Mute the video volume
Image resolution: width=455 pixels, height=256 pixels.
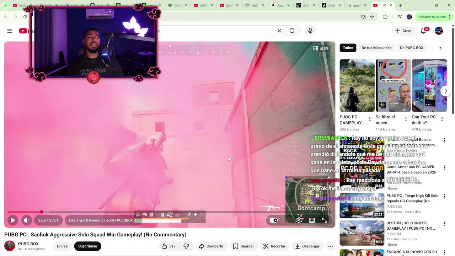tap(26, 220)
